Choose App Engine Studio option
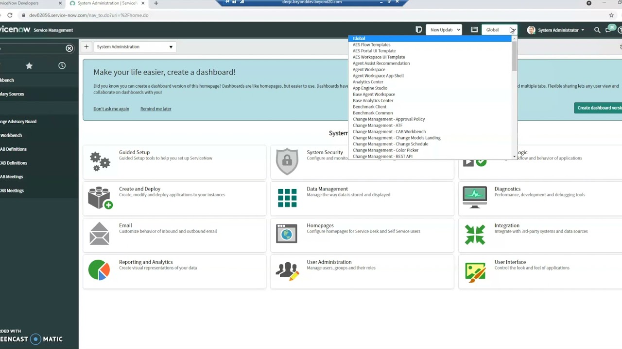The width and height of the screenshot is (622, 349). point(430,88)
